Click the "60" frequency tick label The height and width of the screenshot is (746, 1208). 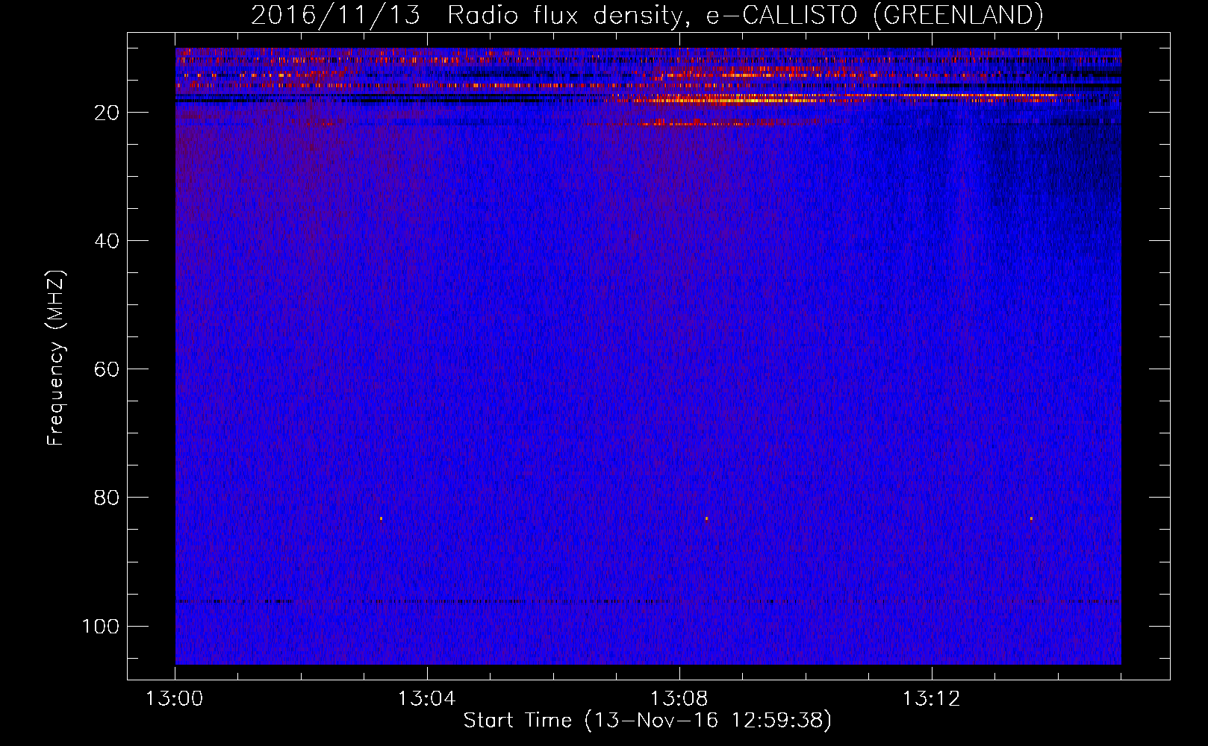[108, 369]
